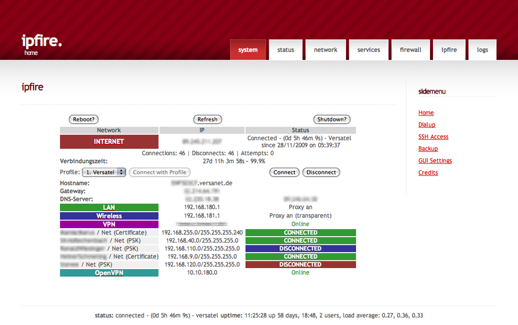This screenshot has width=518, height=325.
Task: Open the SSH Access page
Action: click(433, 136)
